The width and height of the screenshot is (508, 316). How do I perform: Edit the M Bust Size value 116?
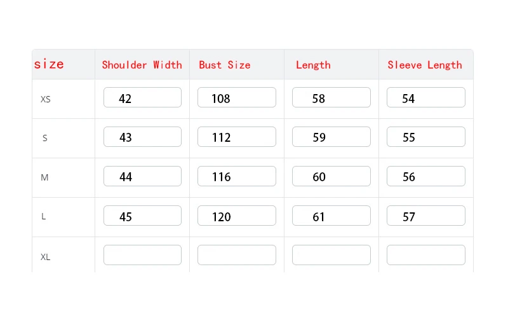tap(236, 177)
